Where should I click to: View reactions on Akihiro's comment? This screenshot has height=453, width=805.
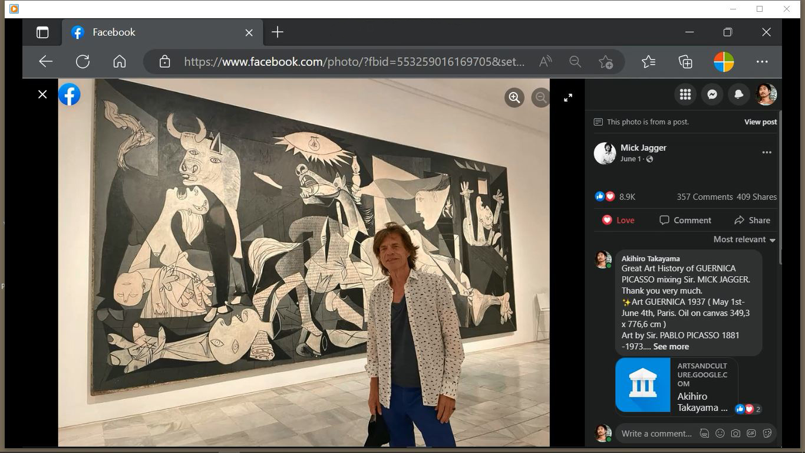[748, 409]
